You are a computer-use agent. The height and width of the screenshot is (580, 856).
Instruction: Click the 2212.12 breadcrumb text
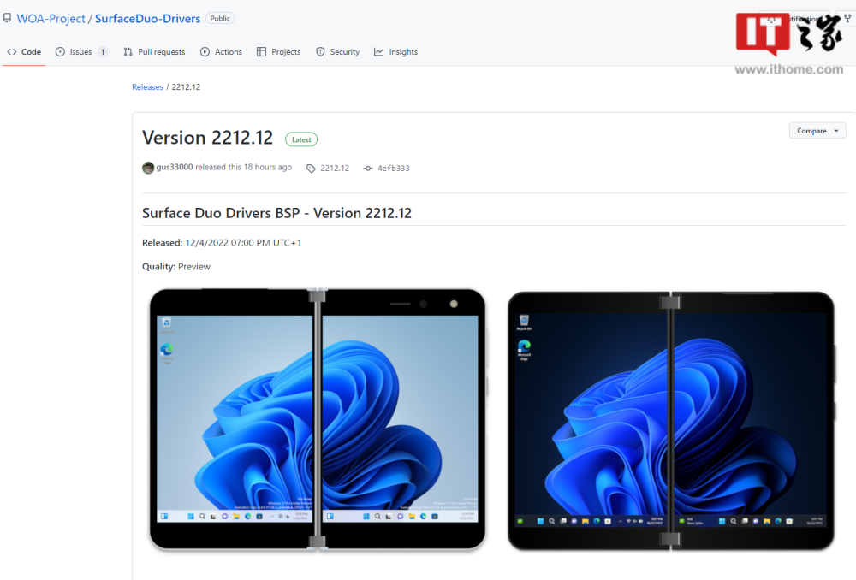186,86
